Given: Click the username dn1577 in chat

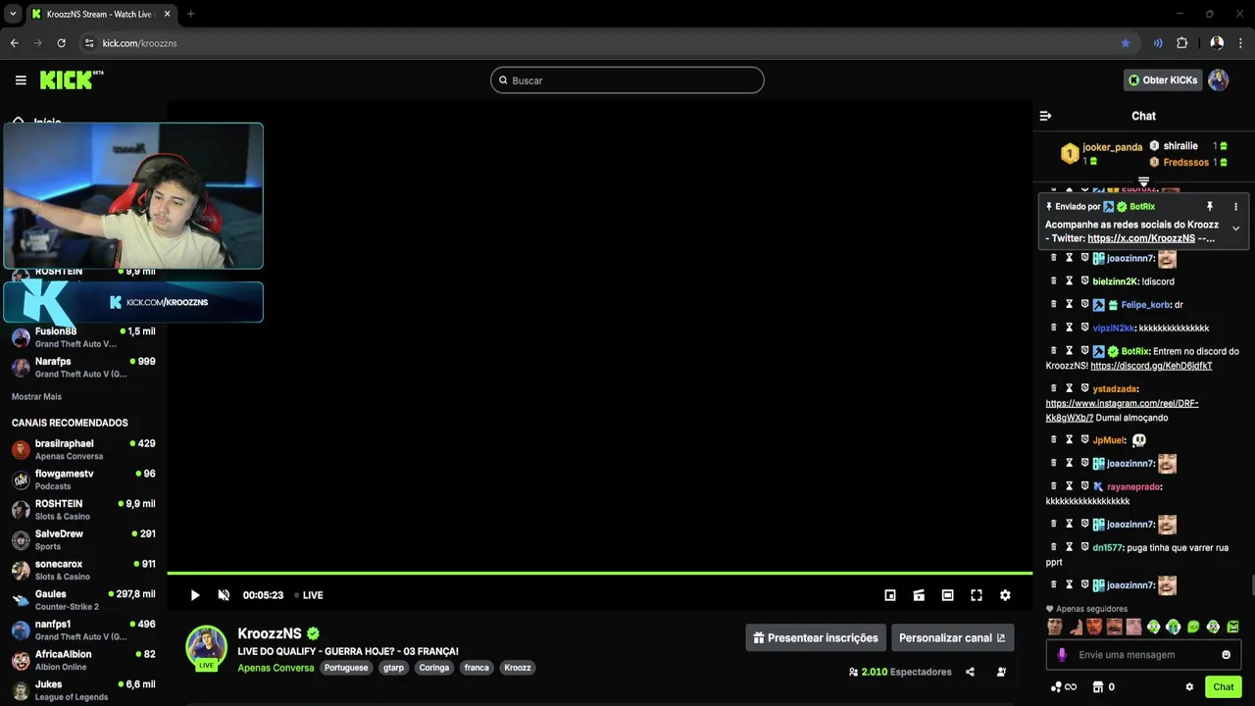Looking at the screenshot, I should 1107,548.
